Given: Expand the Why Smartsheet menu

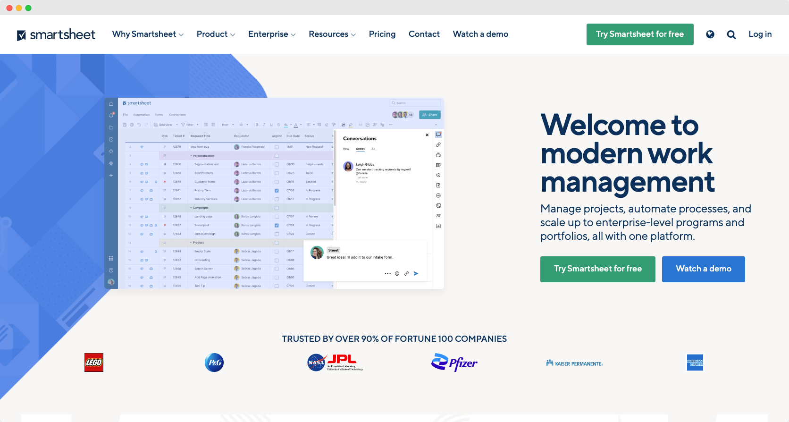Looking at the screenshot, I should click(148, 34).
